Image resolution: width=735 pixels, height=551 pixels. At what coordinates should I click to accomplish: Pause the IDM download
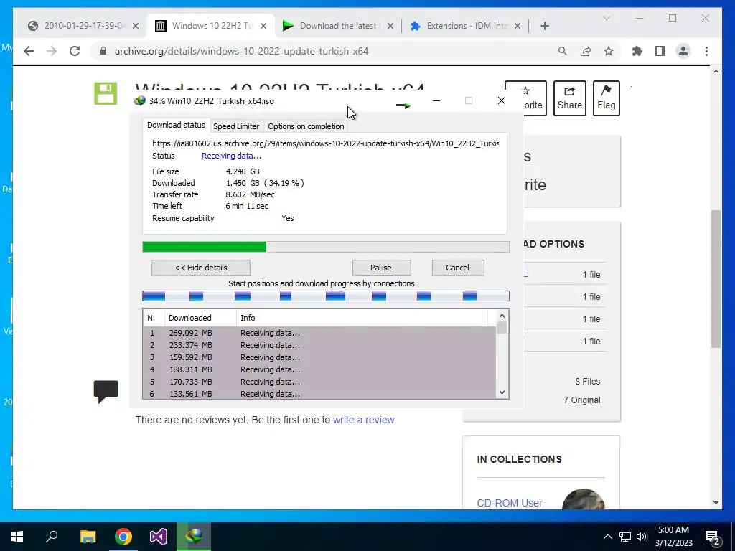pyautogui.click(x=381, y=268)
